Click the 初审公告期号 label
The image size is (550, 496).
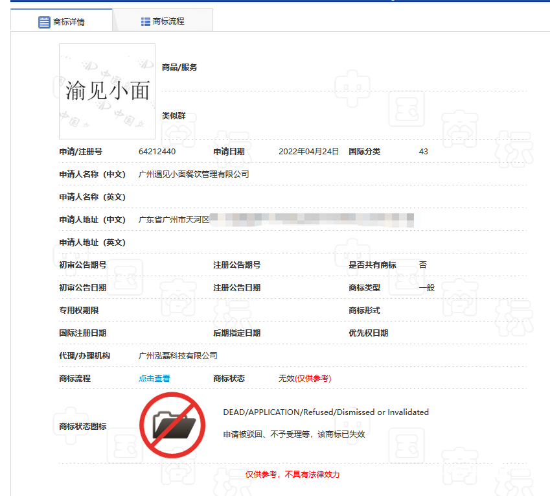[83, 265]
